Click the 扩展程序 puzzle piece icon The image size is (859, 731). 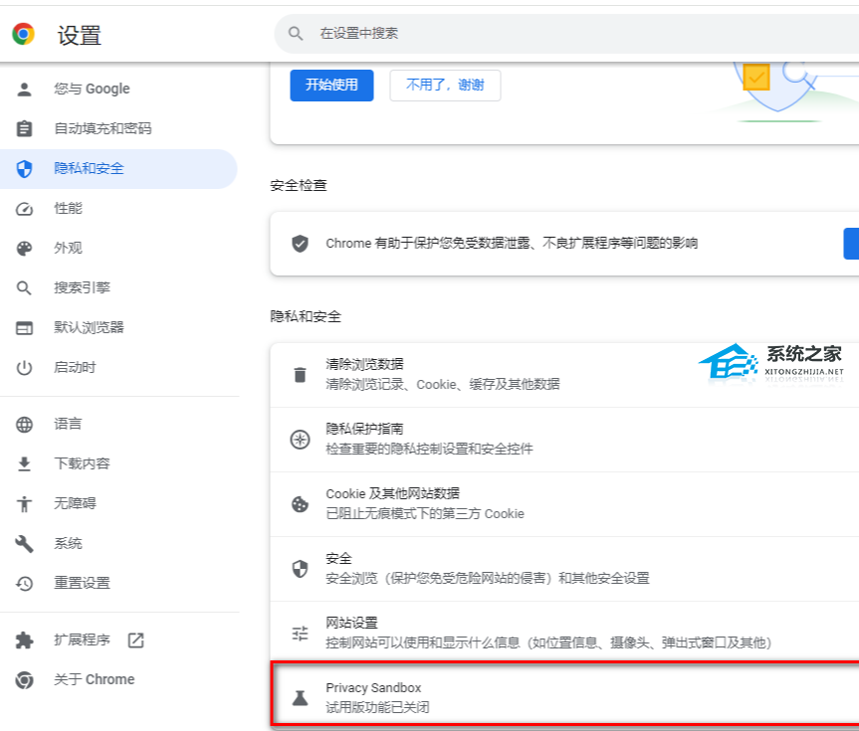(x=24, y=640)
